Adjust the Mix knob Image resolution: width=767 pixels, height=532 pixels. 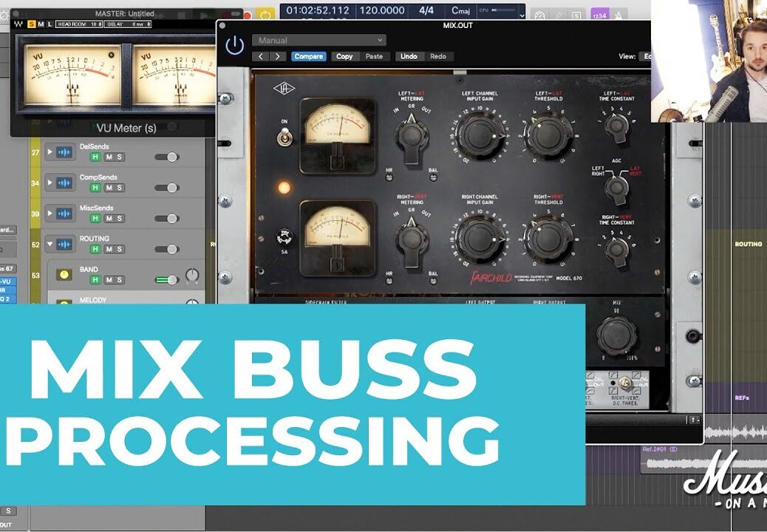(616, 335)
